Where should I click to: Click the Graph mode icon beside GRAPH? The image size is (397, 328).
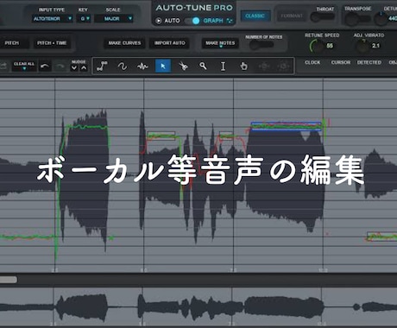pyautogui.click(x=230, y=21)
